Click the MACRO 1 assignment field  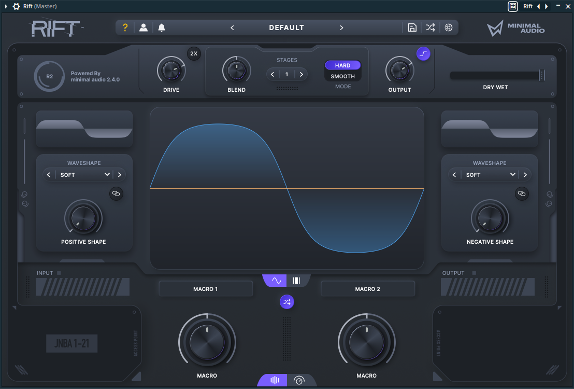tap(206, 288)
